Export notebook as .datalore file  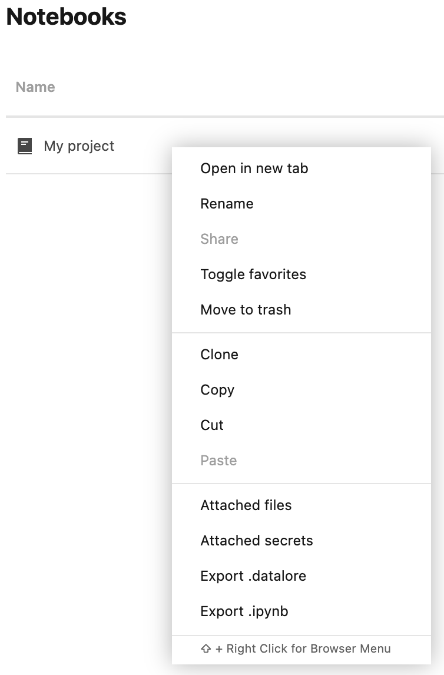coord(253,576)
